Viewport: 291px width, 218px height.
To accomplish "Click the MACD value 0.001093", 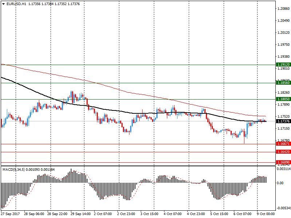I will point(33,170).
